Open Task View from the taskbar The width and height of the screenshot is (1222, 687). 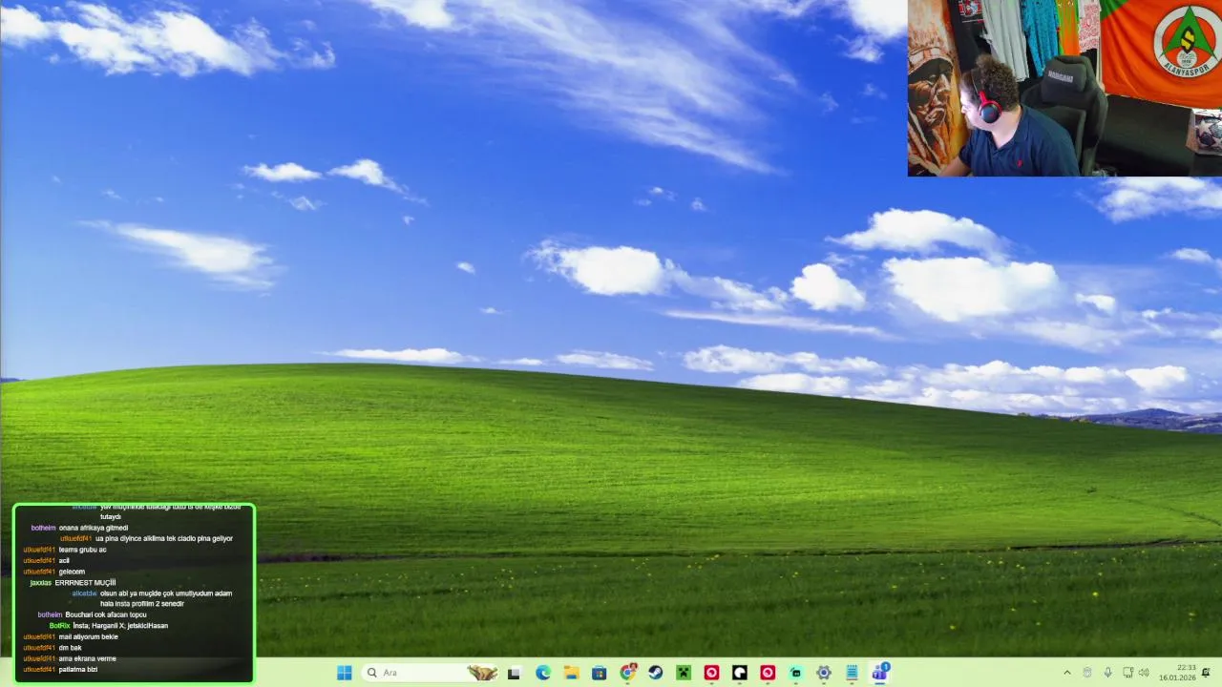coord(515,673)
